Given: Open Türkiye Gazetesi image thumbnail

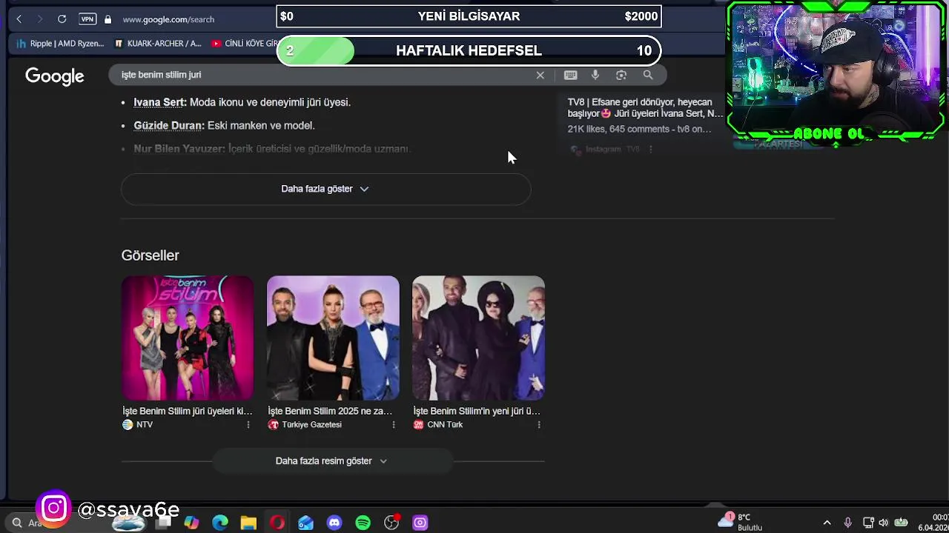Looking at the screenshot, I should pyautogui.click(x=333, y=338).
